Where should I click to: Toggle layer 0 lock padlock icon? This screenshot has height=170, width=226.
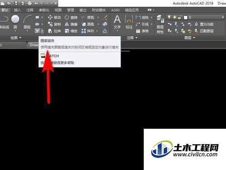[179, 17]
